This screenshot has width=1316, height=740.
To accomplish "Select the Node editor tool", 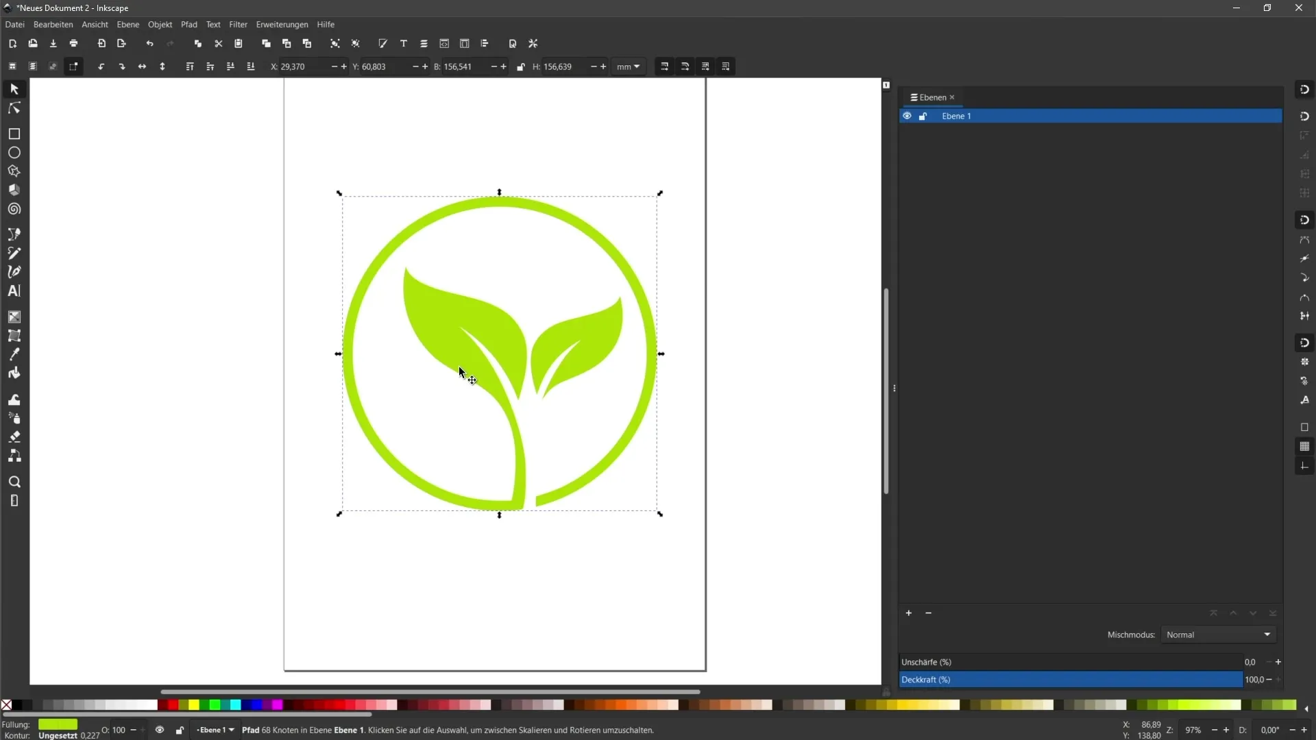I will pos(14,108).
